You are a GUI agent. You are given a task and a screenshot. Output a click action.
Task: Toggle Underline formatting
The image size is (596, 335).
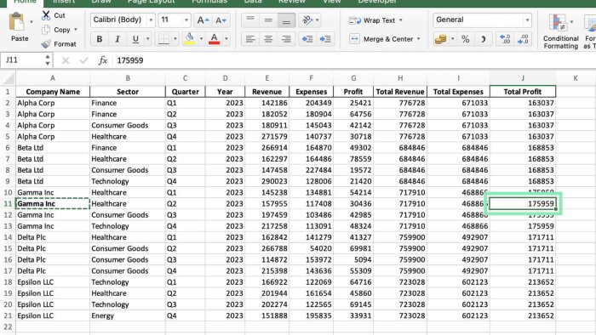click(135, 39)
